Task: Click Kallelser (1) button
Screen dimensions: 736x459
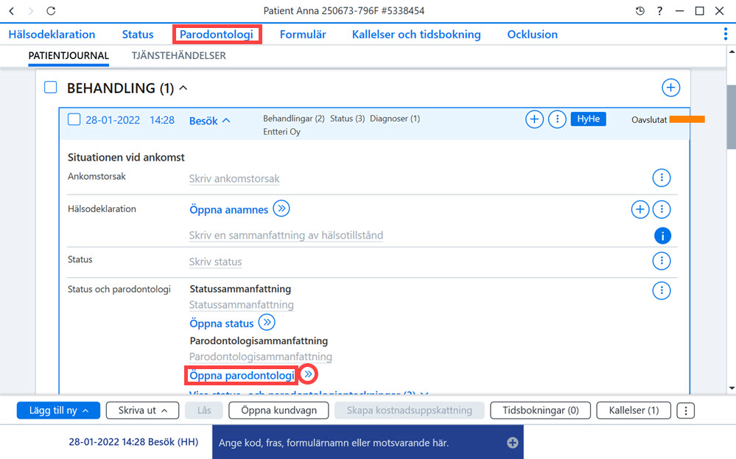Action: click(x=634, y=410)
